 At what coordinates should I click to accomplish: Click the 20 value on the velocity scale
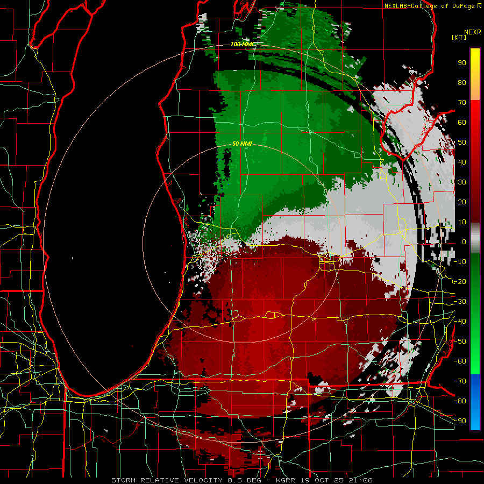click(462, 202)
